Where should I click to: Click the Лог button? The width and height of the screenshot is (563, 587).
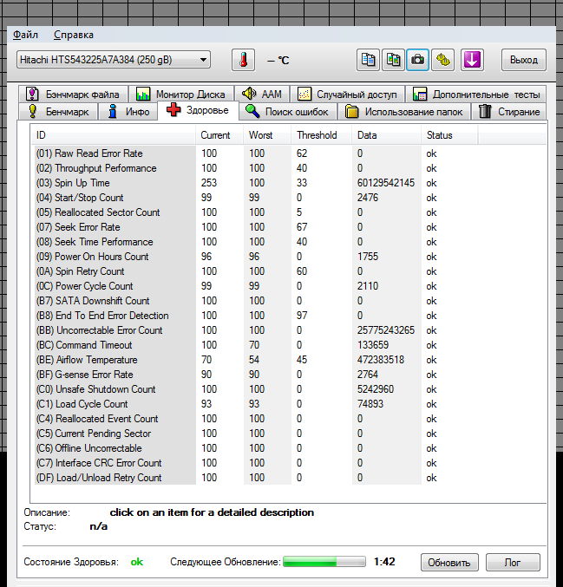(513, 563)
